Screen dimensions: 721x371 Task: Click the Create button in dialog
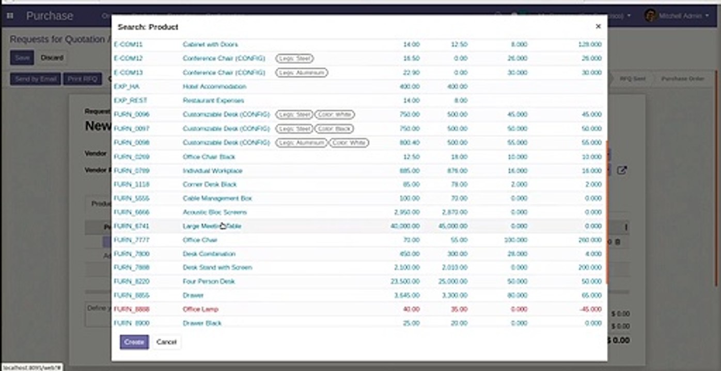(x=134, y=342)
